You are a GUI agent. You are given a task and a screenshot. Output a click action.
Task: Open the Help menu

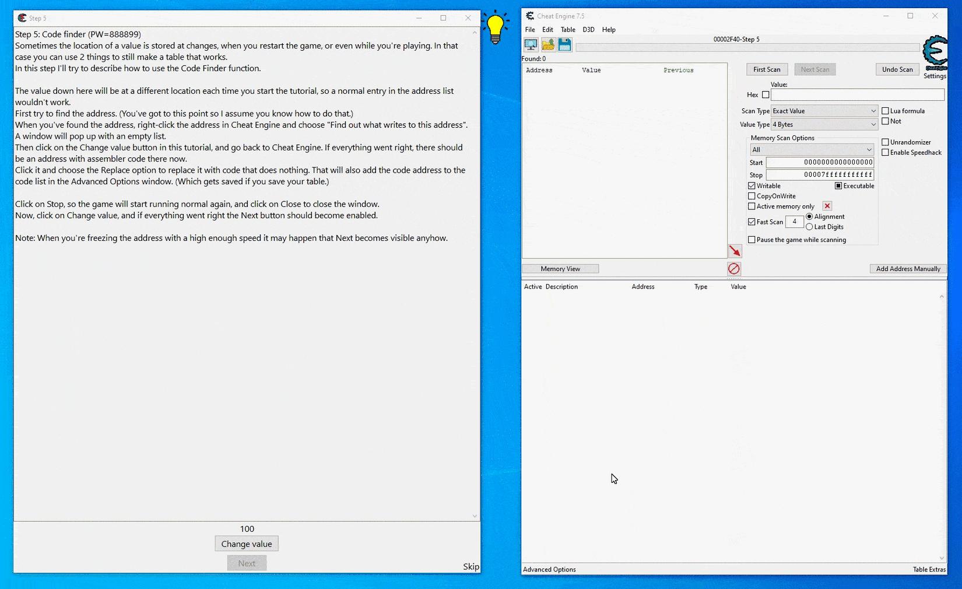609,30
